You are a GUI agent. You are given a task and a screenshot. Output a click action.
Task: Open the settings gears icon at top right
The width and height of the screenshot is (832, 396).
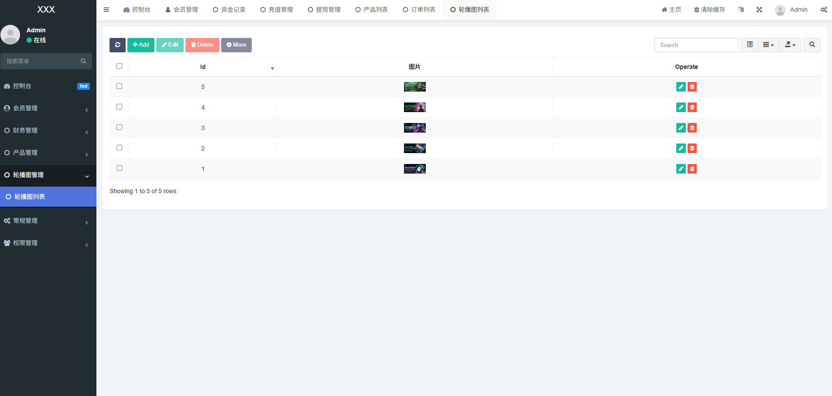point(823,10)
